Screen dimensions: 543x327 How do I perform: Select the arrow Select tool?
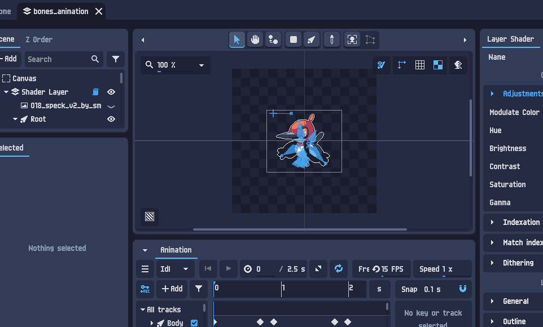pos(237,40)
